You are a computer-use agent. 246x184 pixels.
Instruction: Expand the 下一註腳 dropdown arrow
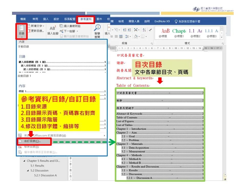click(77, 31)
